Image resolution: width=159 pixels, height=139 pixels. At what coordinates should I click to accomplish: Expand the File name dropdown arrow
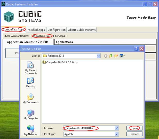coord(117,128)
